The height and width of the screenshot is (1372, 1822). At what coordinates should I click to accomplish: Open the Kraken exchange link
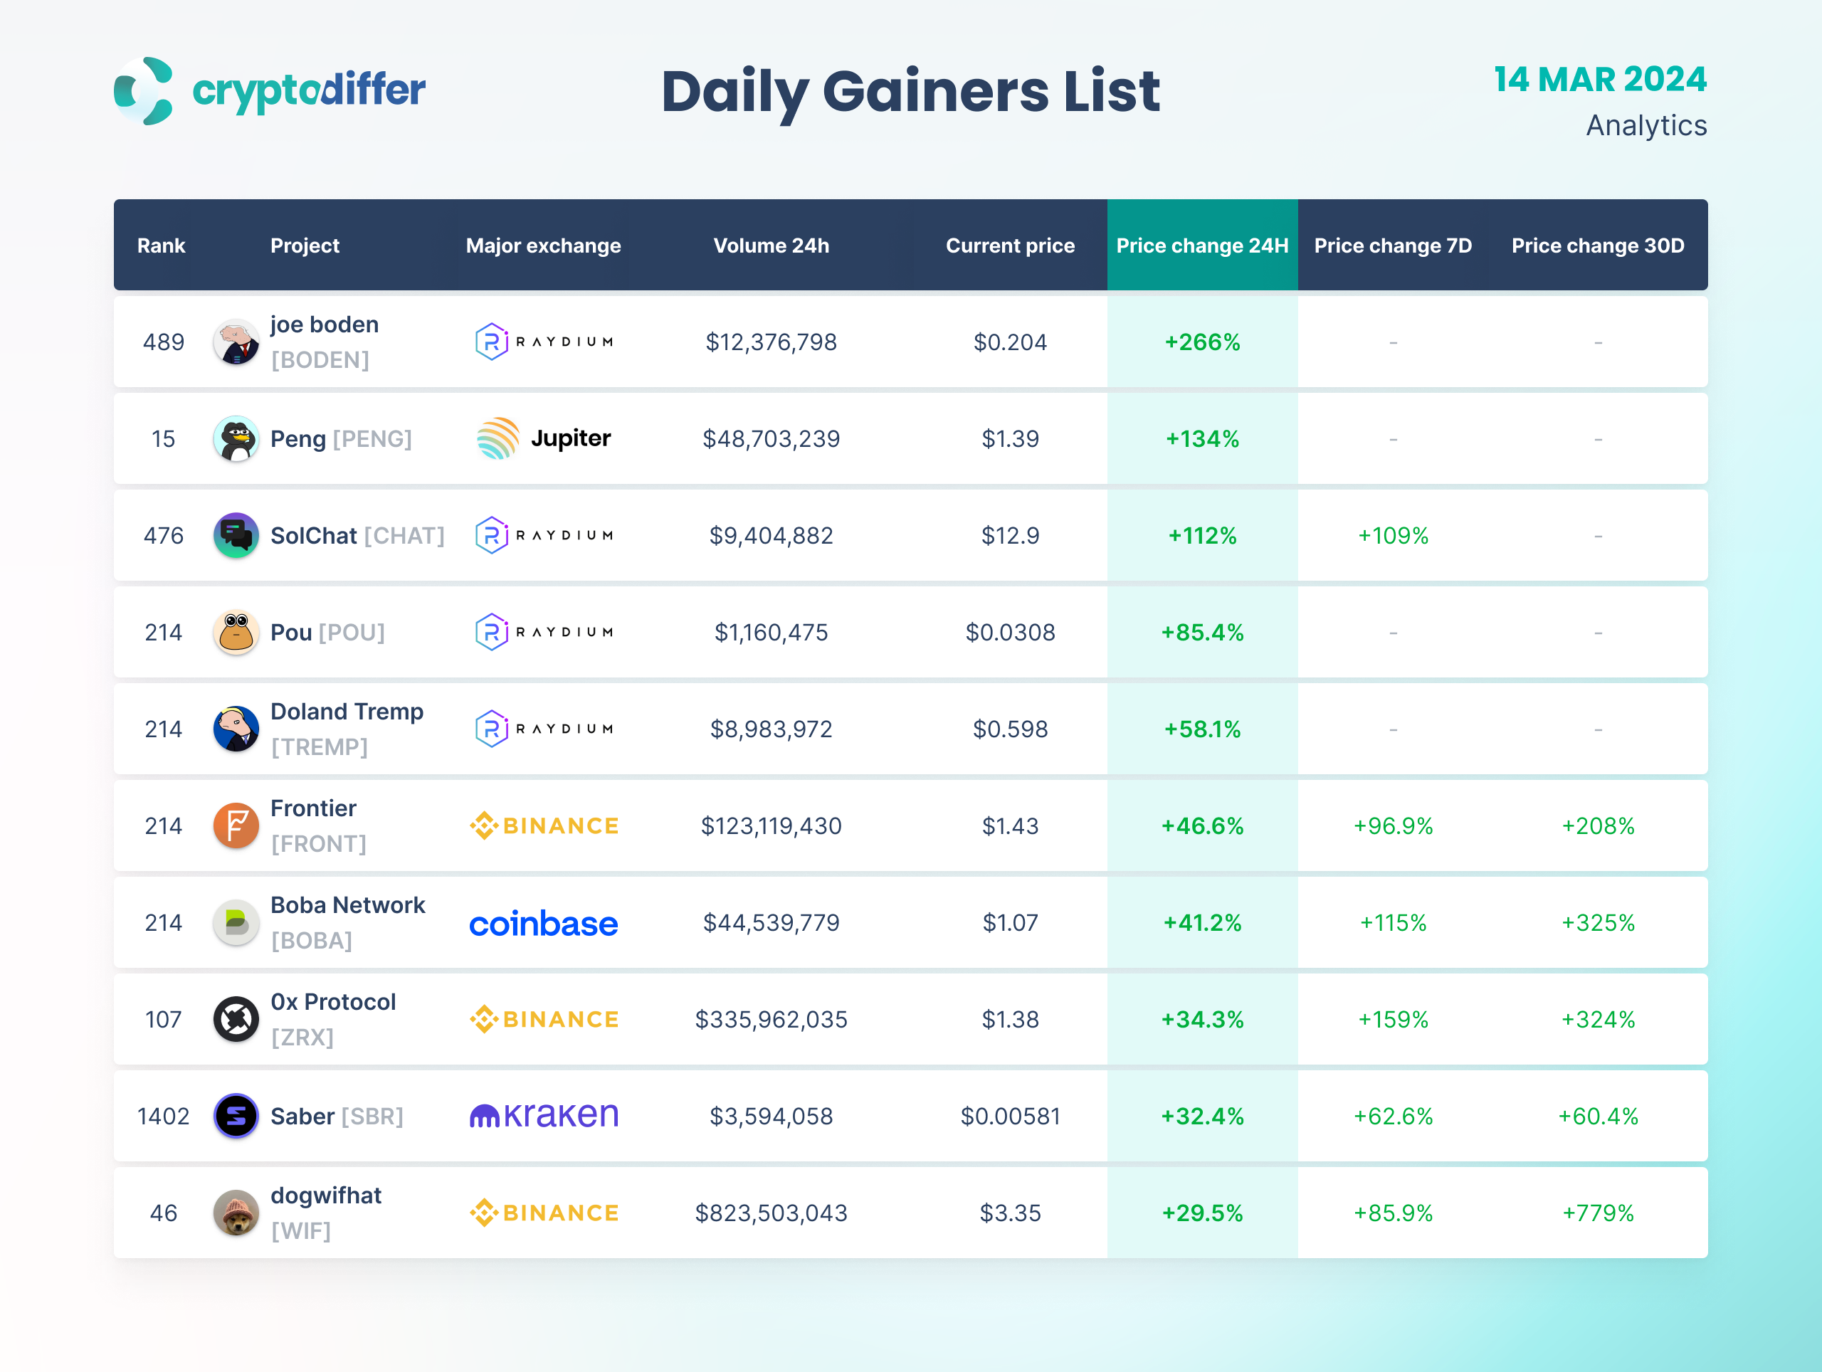point(543,1116)
